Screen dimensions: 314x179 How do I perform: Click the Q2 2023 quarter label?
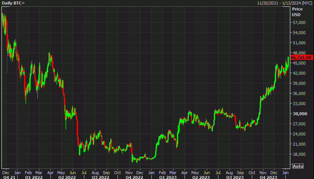pos(201,177)
